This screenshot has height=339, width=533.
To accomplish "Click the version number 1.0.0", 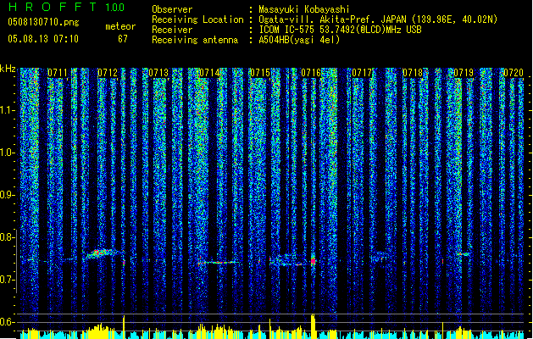I will (114, 8).
